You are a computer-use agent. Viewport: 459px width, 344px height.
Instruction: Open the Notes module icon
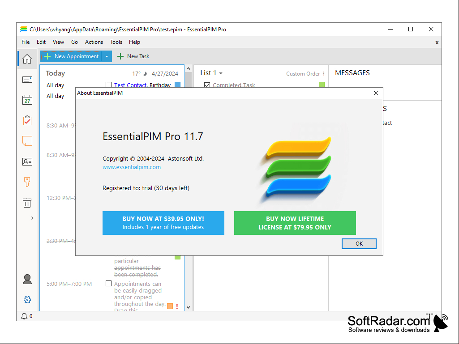tap(27, 141)
